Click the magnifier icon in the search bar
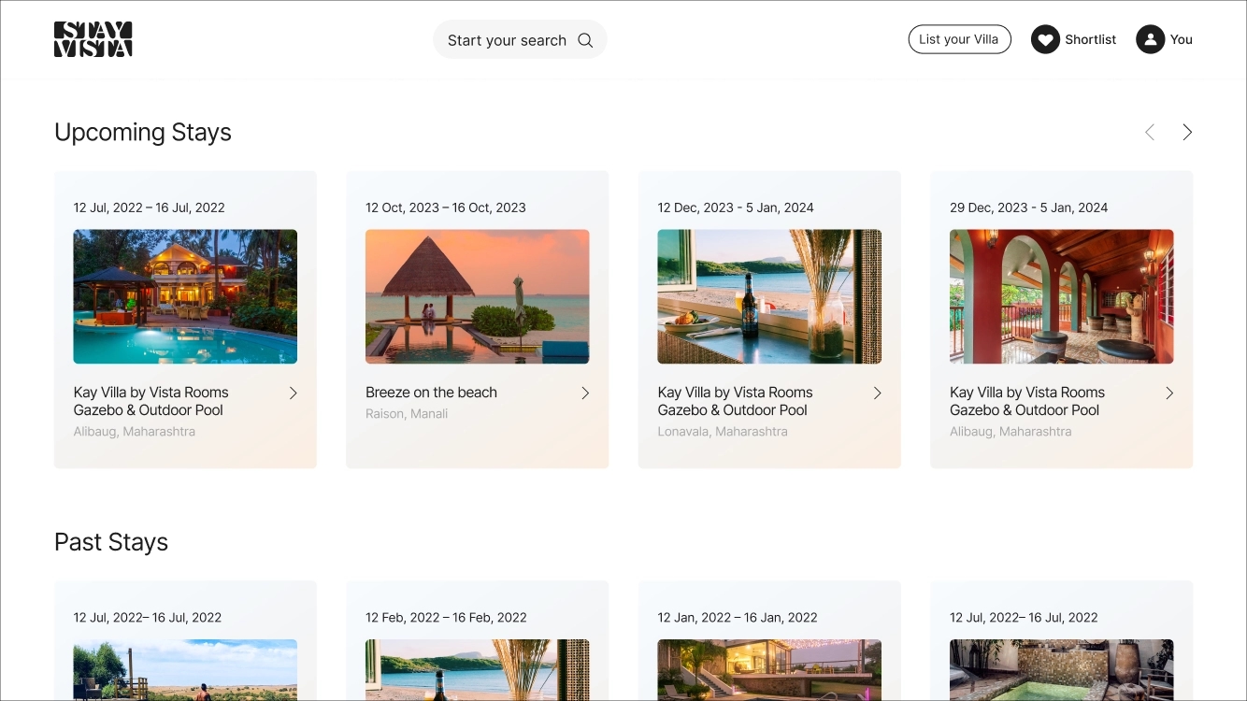The image size is (1247, 701). (585, 40)
